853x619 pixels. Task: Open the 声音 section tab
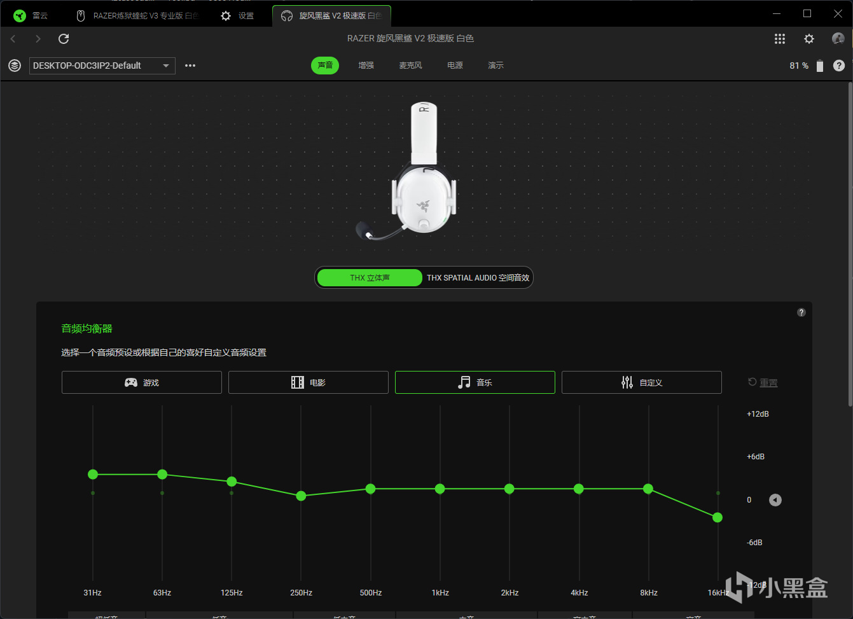[x=325, y=66]
